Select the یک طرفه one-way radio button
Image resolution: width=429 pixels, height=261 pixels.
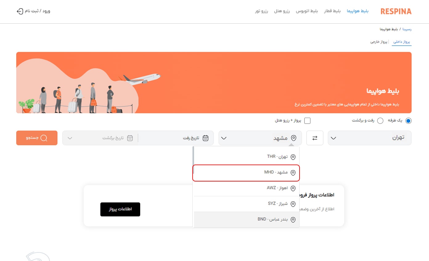coord(408,121)
